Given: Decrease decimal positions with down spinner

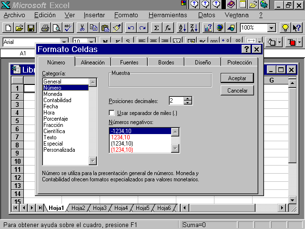Looking at the screenshot, I should 188,103.
